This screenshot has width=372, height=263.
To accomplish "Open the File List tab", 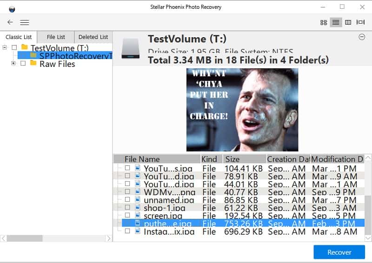I will coord(56,37).
